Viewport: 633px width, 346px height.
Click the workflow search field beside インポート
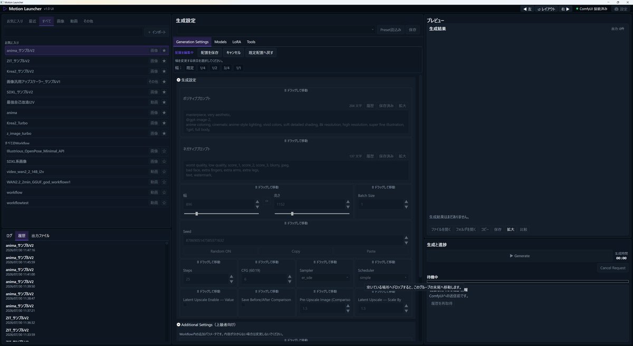74,32
